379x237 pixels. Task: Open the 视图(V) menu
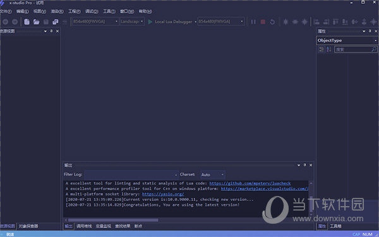[x=40, y=11]
